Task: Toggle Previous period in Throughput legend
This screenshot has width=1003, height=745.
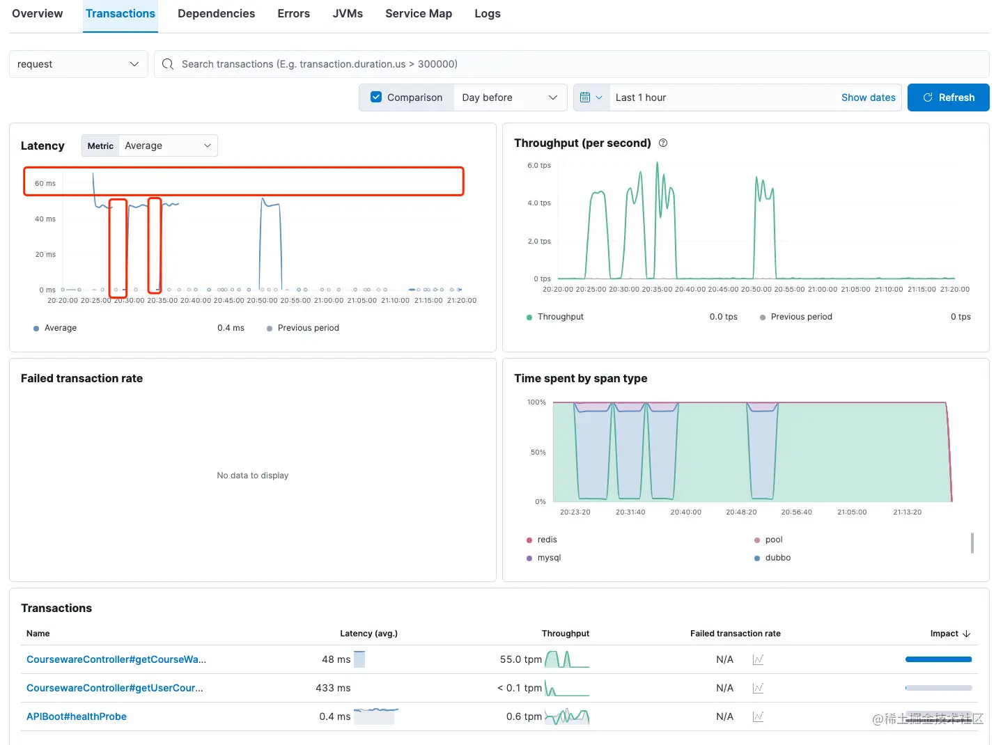Action: [x=796, y=317]
